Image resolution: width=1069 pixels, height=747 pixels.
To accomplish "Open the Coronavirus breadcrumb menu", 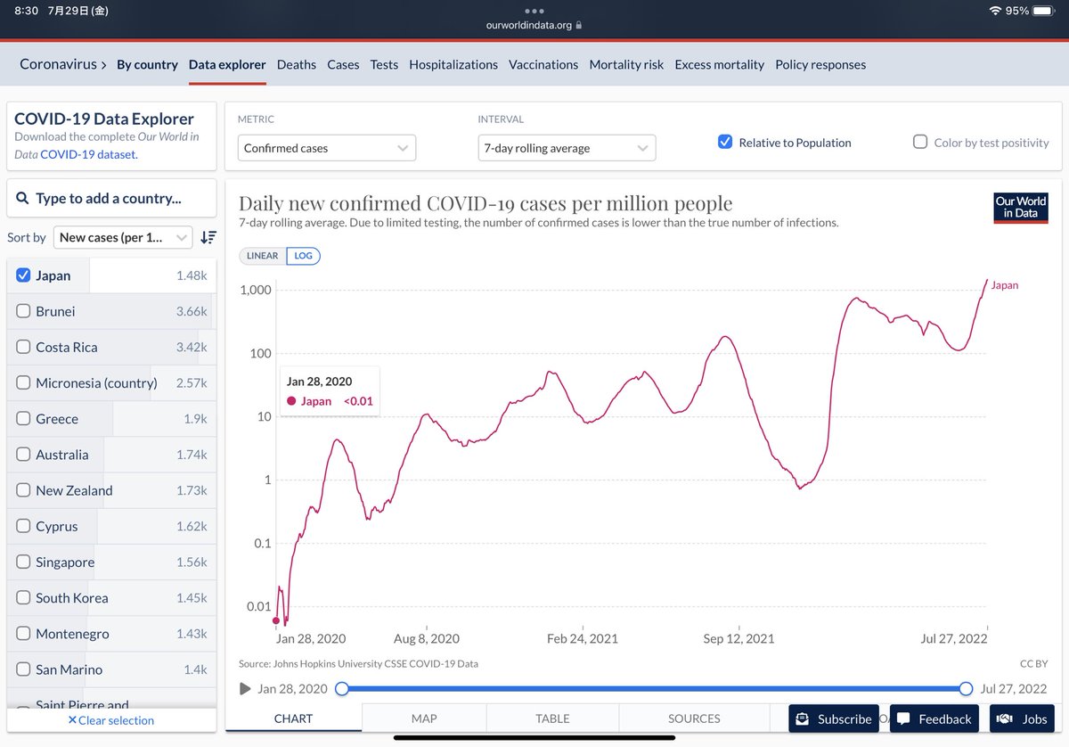I will [x=63, y=64].
